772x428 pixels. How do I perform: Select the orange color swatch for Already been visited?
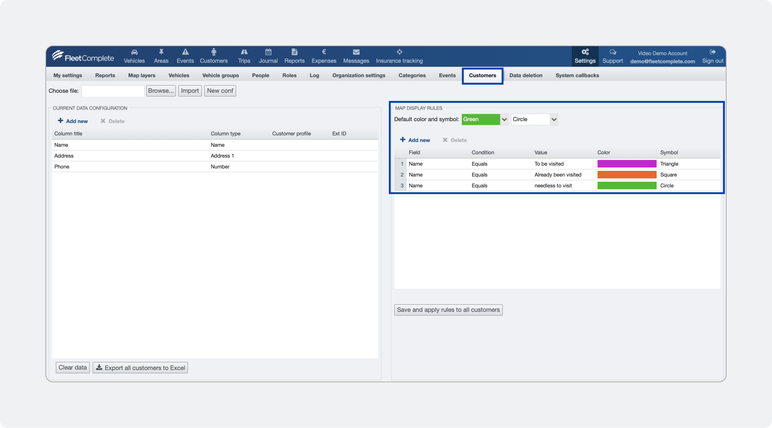(x=627, y=175)
